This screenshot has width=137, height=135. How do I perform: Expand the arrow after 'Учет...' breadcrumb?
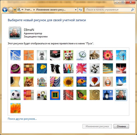pyautogui.click(x=34, y=10)
